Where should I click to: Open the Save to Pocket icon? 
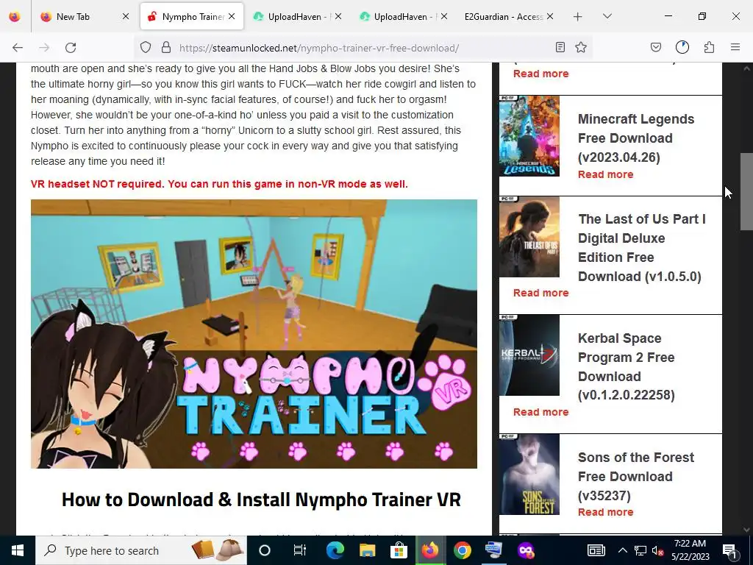(x=656, y=47)
